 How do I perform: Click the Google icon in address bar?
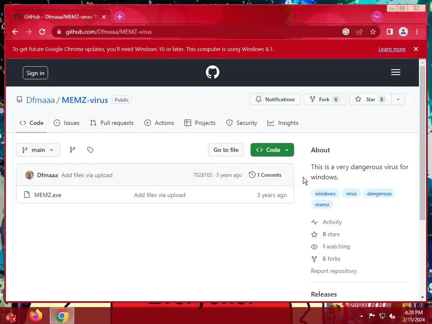click(346, 32)
